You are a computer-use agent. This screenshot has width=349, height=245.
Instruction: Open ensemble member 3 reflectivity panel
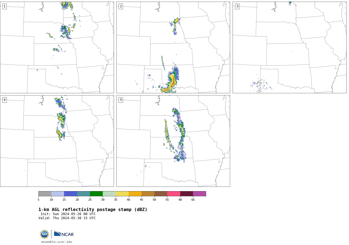coord(290,47)
